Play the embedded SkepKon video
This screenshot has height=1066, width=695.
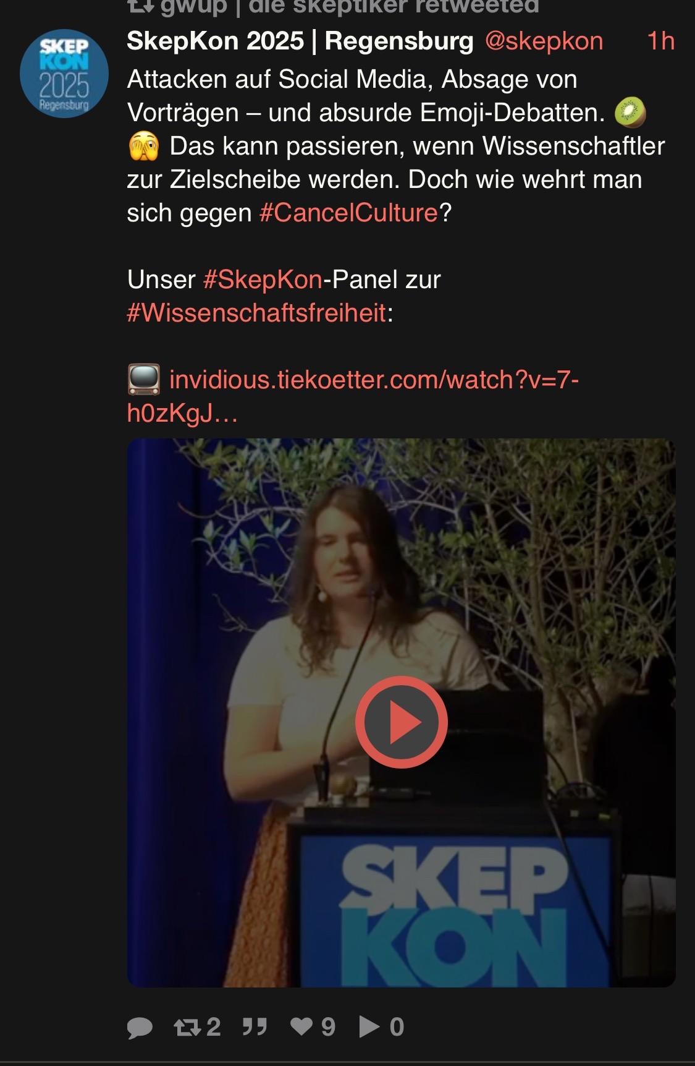(x=402, y=722)
